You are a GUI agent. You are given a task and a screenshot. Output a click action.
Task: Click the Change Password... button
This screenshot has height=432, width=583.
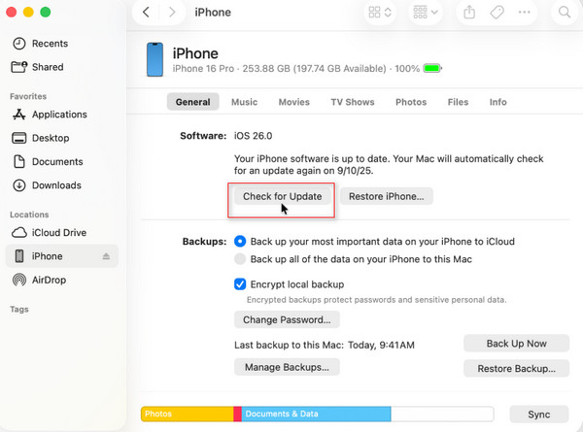[x=287, y=319]
